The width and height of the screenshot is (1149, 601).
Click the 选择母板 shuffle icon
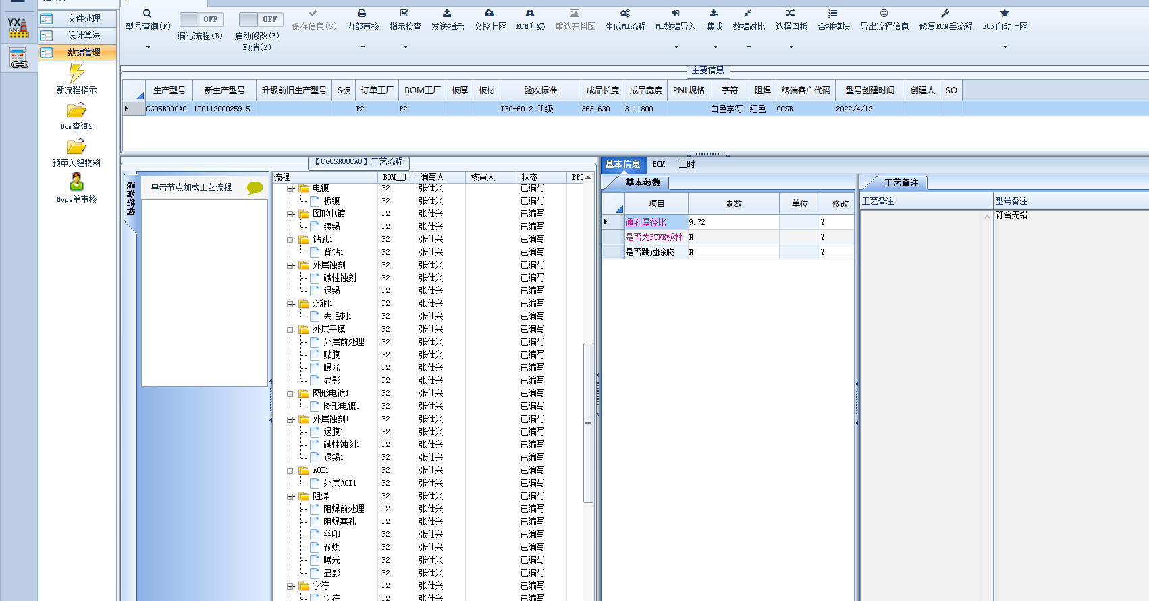[791, 14]
